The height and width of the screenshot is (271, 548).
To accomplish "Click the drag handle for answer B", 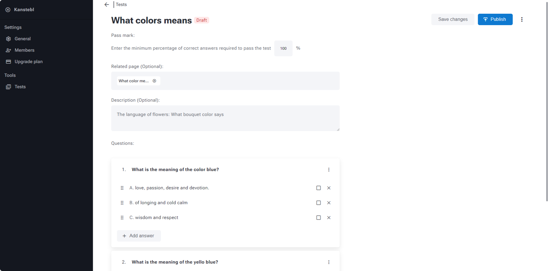I will click(x=122, y=203).
